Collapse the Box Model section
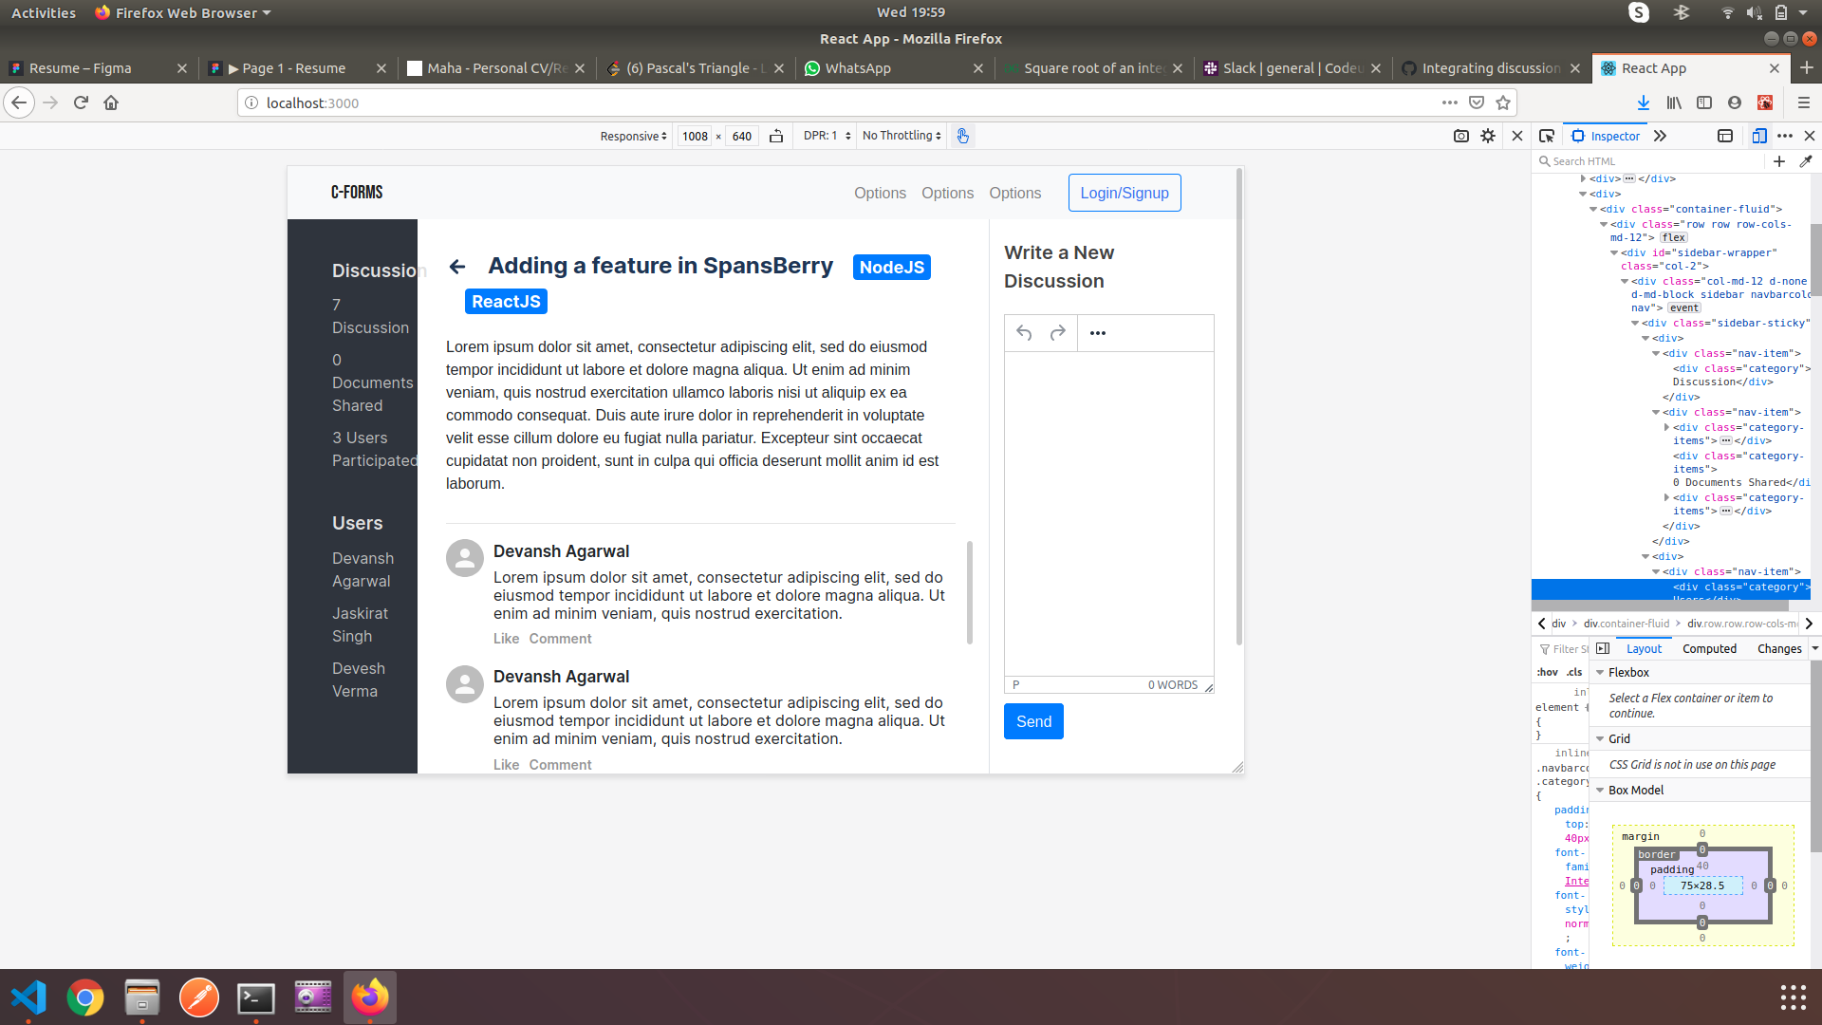The height and width of the screenshot is (1025, 1822). tap(1600, 790)
